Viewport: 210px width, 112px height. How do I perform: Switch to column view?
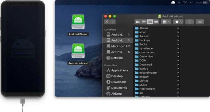150,22
